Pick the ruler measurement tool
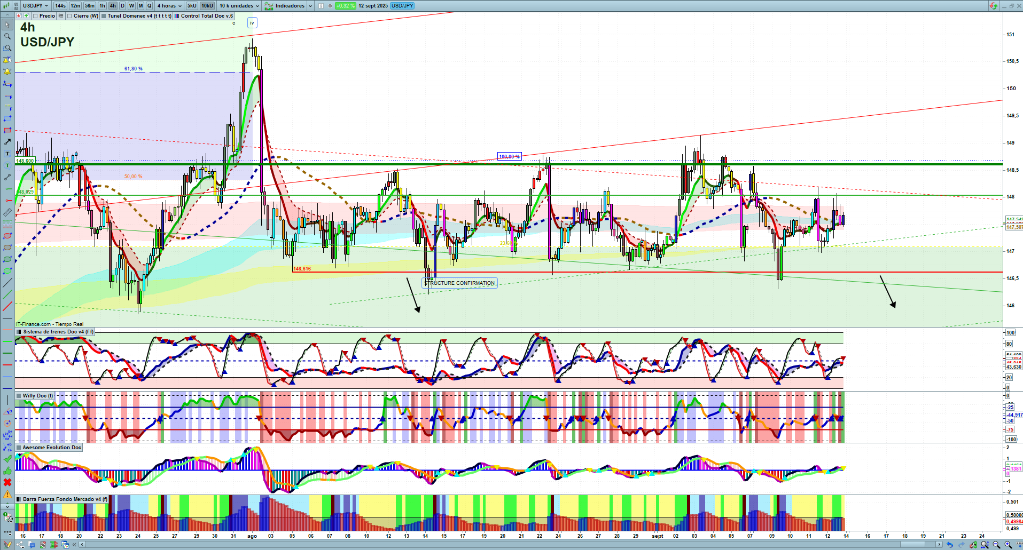The image size is (1023, 550). pyautogui.click(x=7, y=212)
